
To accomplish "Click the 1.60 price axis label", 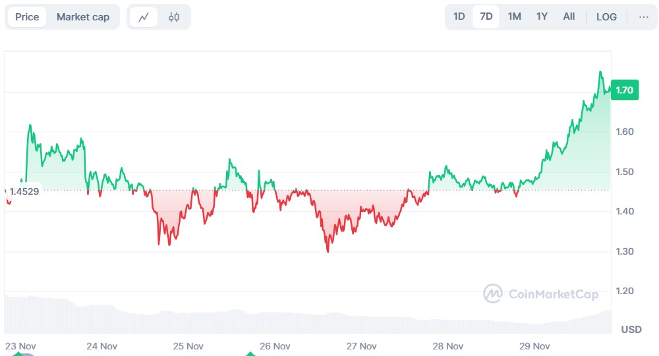I will point(625,132).
